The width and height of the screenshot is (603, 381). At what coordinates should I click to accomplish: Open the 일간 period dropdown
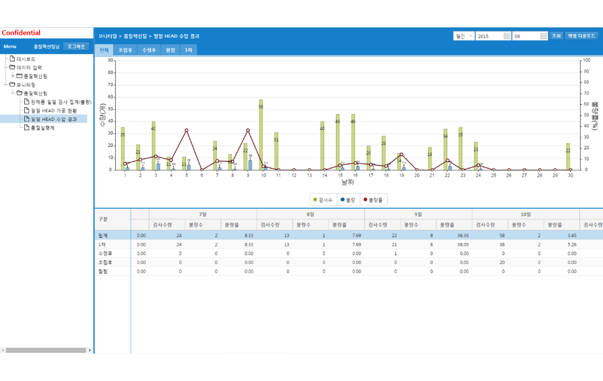pos(464,36)
